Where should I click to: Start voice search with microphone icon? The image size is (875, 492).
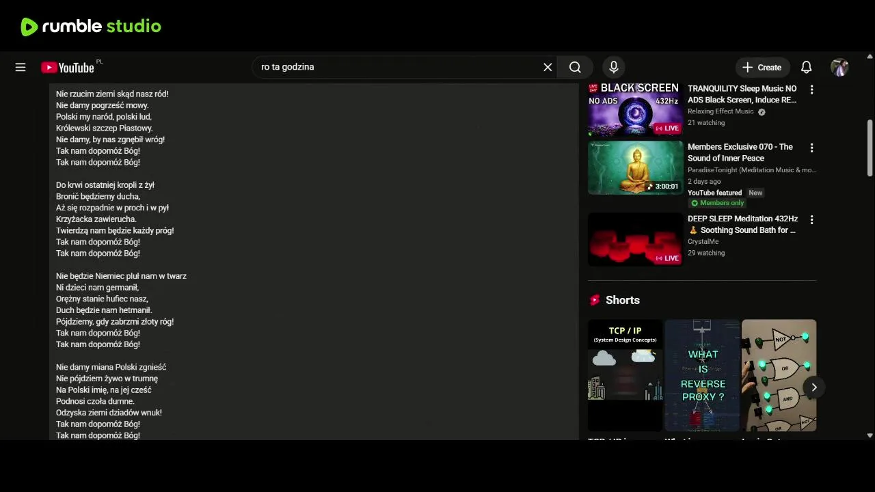614,67
